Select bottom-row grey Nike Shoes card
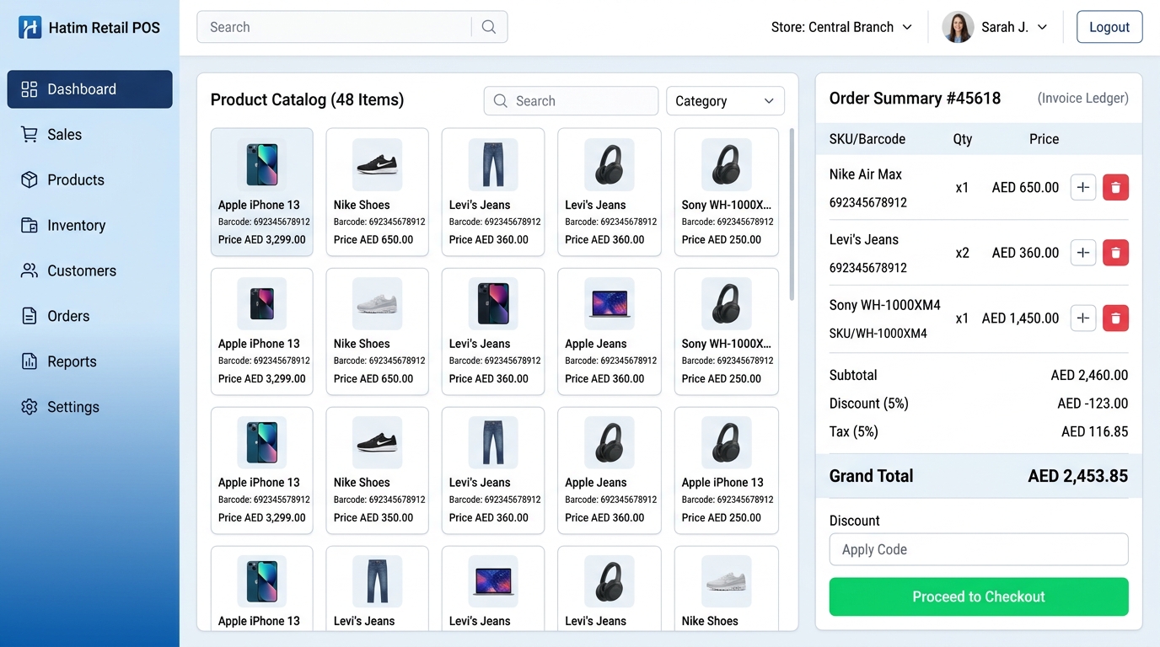Viewport: 1160px width, 647px height. point(726,588)
